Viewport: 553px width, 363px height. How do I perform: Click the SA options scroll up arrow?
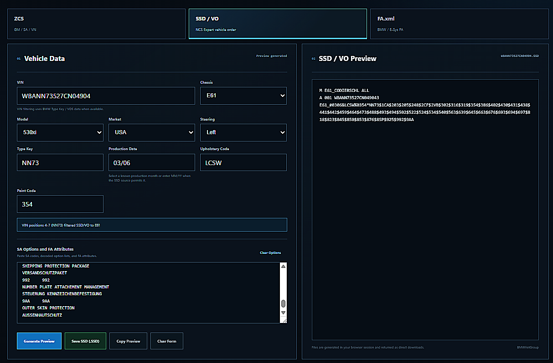tap(283, 267)
